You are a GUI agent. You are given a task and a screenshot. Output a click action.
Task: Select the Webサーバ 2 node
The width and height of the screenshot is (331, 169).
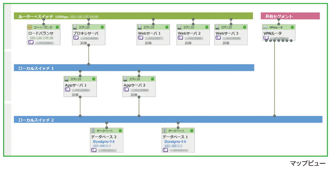[193, 34]
